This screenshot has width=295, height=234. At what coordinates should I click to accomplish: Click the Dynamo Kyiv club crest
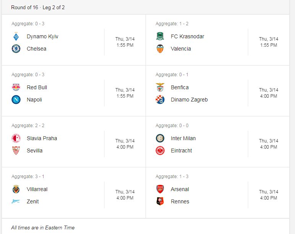point(16,36)
